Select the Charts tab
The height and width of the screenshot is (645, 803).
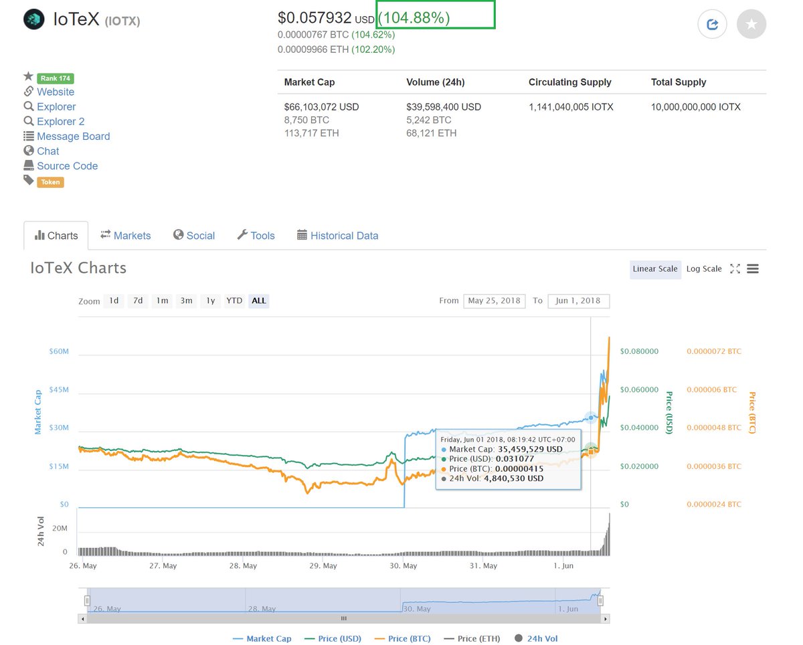pos(56,236)
